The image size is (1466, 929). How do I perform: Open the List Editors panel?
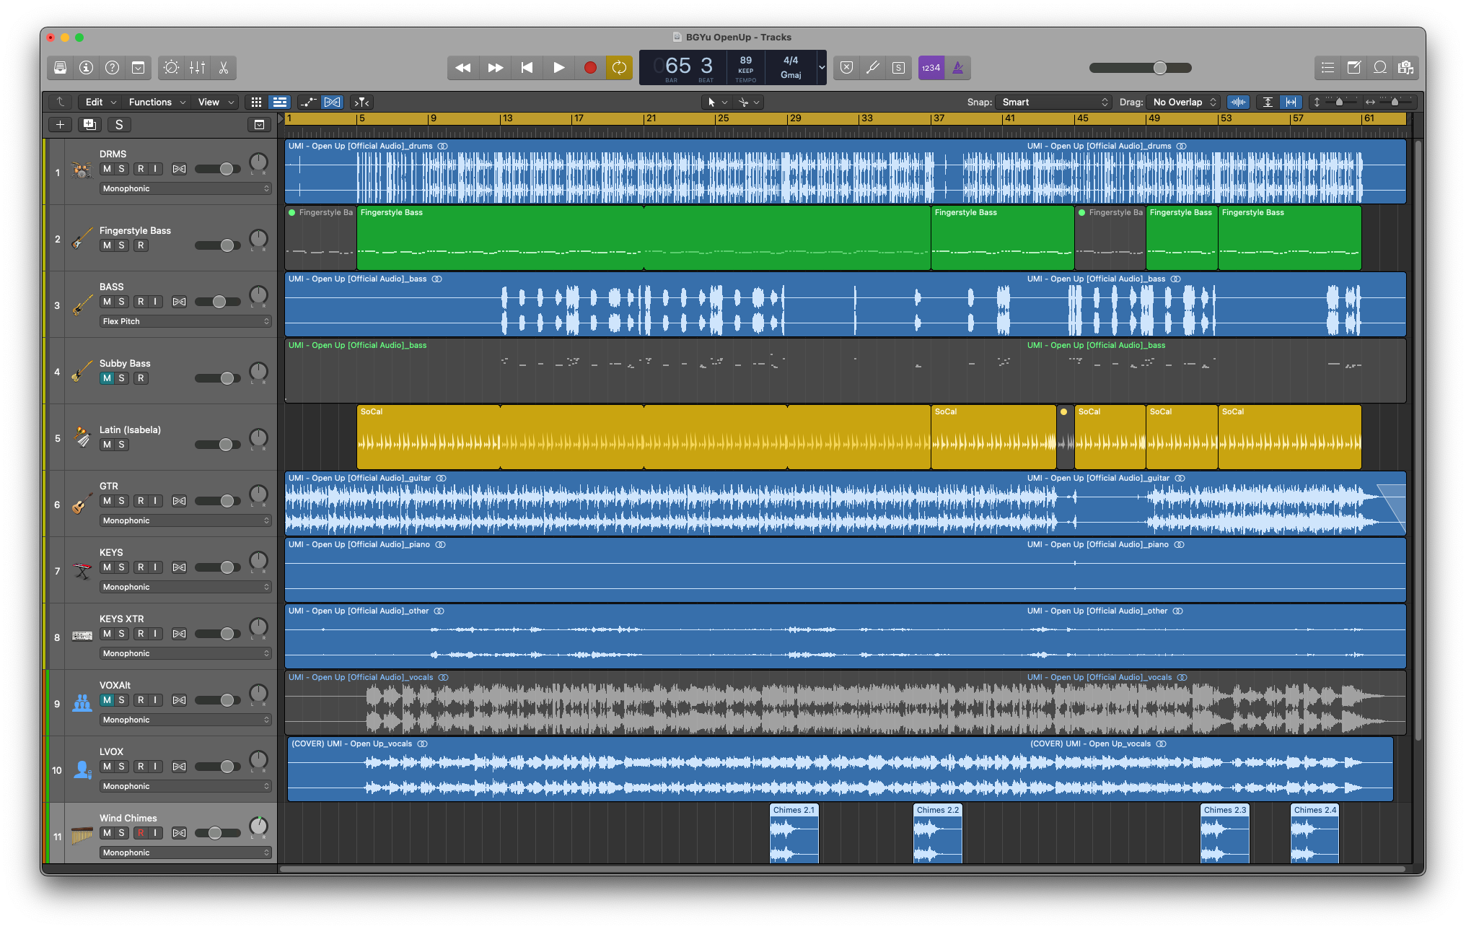1327,67
